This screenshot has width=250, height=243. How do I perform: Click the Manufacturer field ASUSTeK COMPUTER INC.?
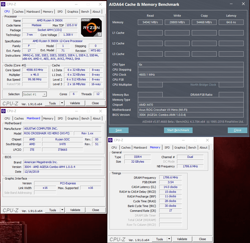[x=62, y=129]
